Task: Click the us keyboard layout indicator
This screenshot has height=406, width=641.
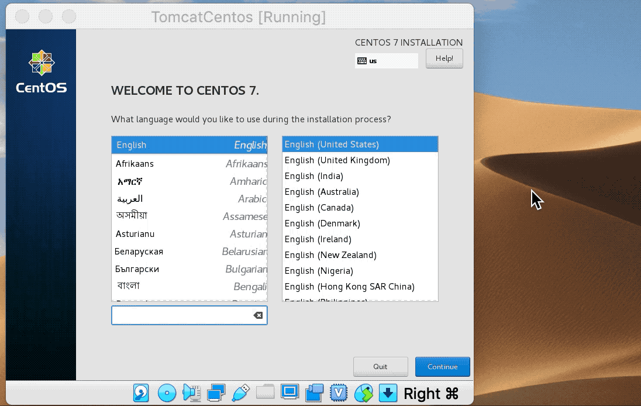Action: pos(387,61)
